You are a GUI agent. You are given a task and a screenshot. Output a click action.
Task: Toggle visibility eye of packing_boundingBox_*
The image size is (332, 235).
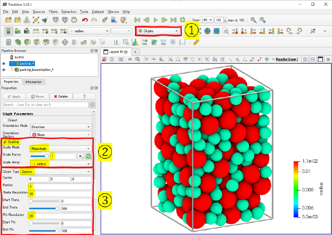point(4,70)
